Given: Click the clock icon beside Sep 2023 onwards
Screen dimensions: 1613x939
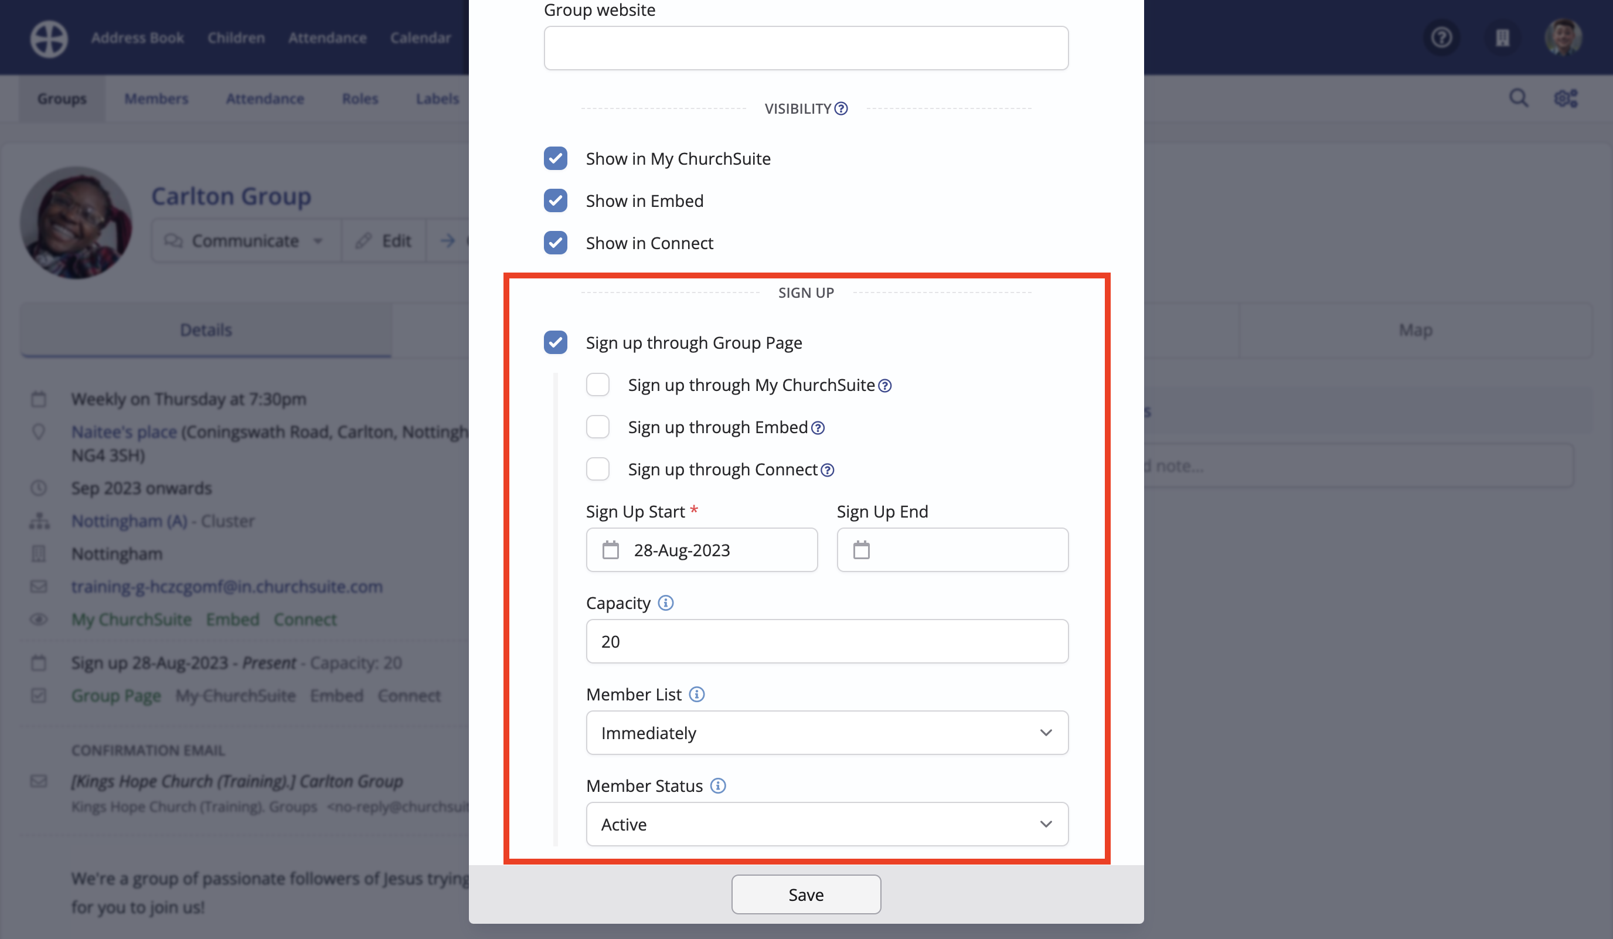Looking at the screenshot, I should point(39,488).
